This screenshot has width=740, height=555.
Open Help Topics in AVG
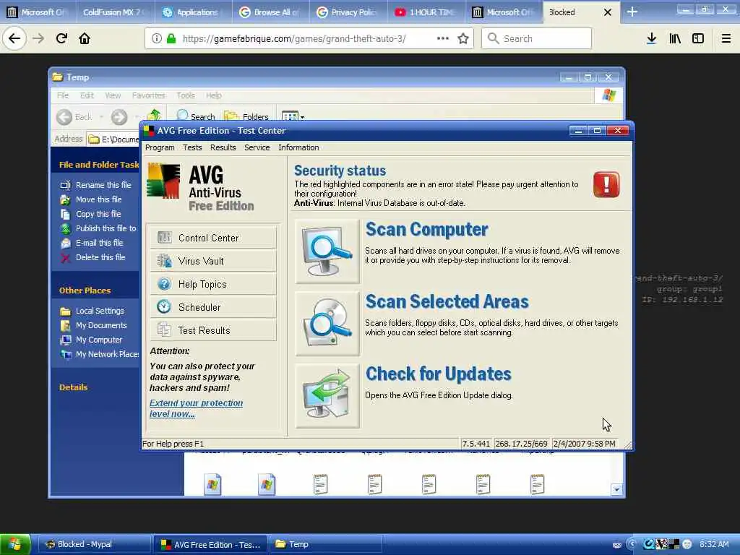click(x=213, y=284)
